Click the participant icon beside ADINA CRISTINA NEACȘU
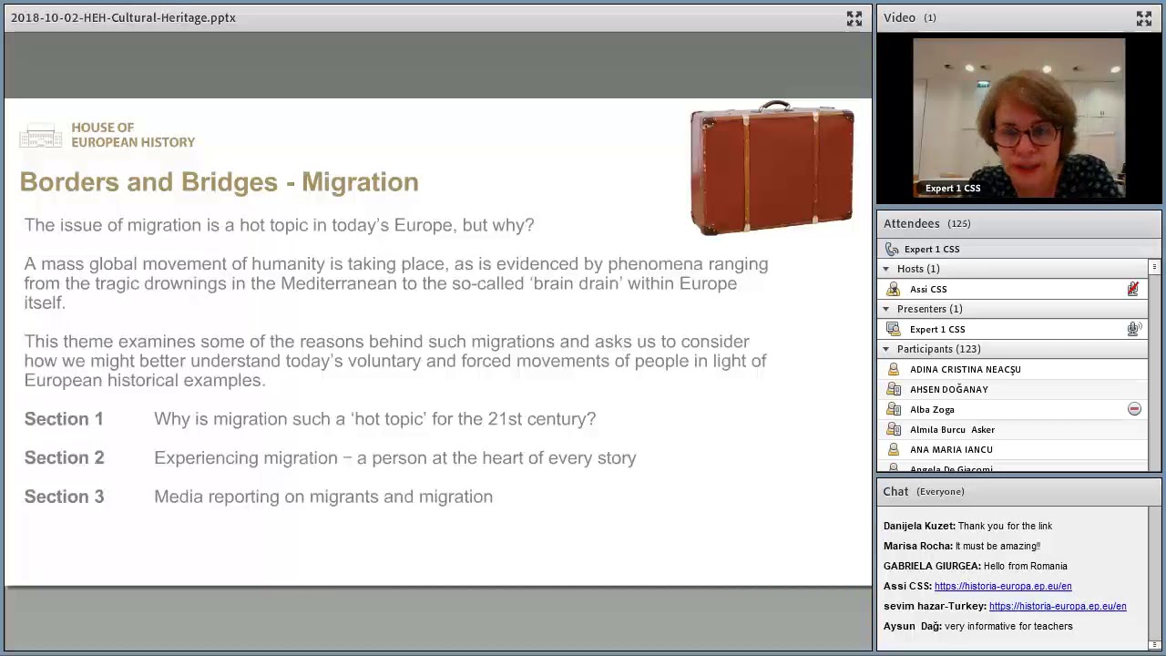The height and width of the screenshot is (656, 1166). [893, 369]
